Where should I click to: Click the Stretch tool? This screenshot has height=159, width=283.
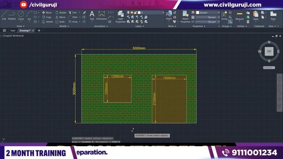[x=47, y=22]
